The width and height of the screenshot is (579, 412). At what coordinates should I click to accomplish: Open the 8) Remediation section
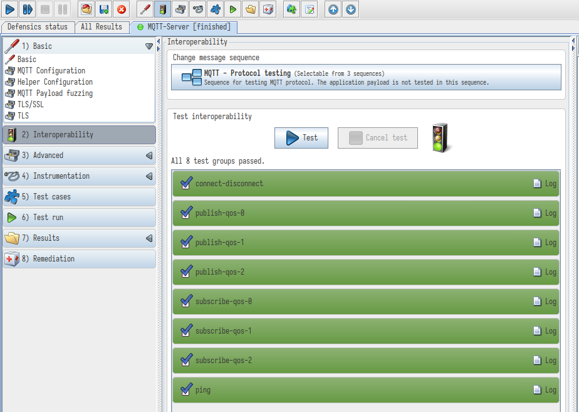(79, 258)
